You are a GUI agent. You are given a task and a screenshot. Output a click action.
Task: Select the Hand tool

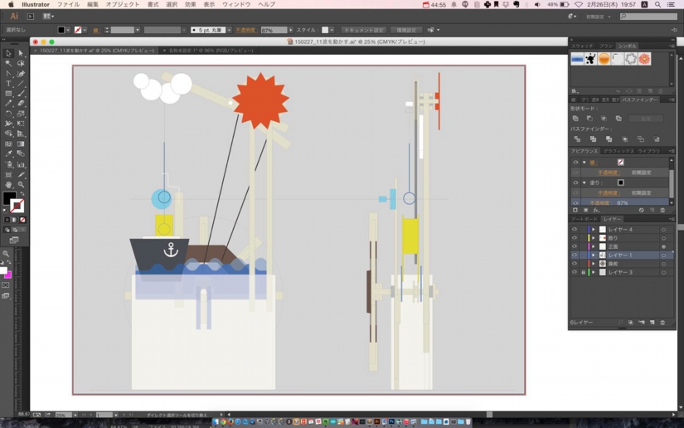coord(8,184)
